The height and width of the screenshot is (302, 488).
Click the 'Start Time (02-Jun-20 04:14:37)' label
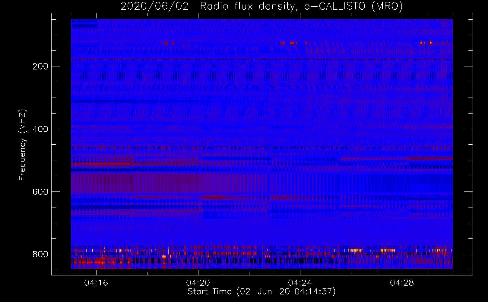pyautogui.click(x=261, y=292)
